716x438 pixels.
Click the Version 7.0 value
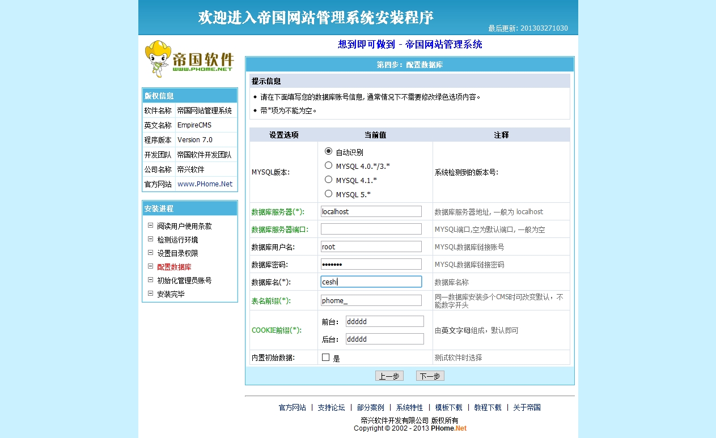click(x=195, y=140)
